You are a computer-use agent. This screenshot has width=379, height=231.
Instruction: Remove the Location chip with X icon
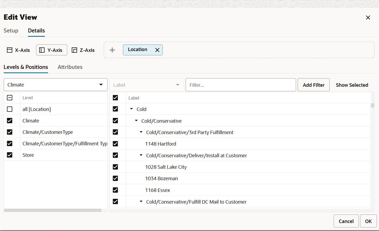click(x=157, y=50)
